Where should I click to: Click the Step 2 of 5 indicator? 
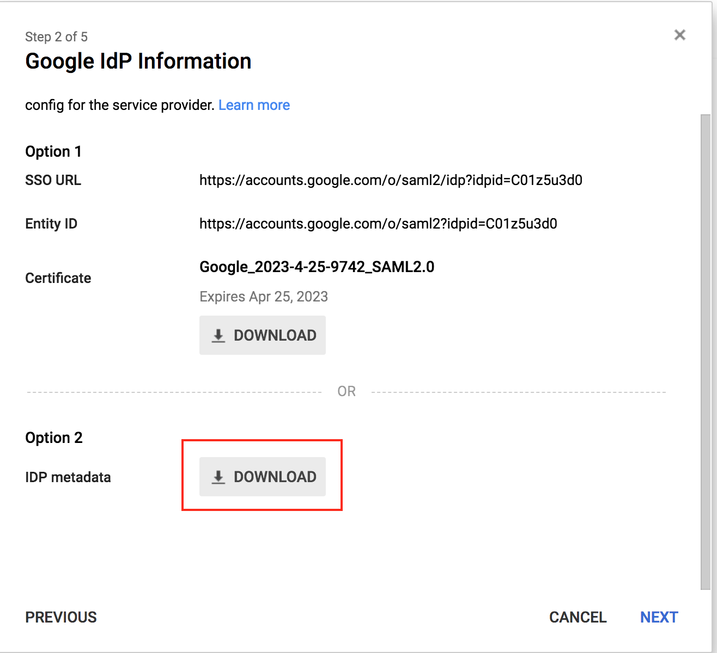56,37
